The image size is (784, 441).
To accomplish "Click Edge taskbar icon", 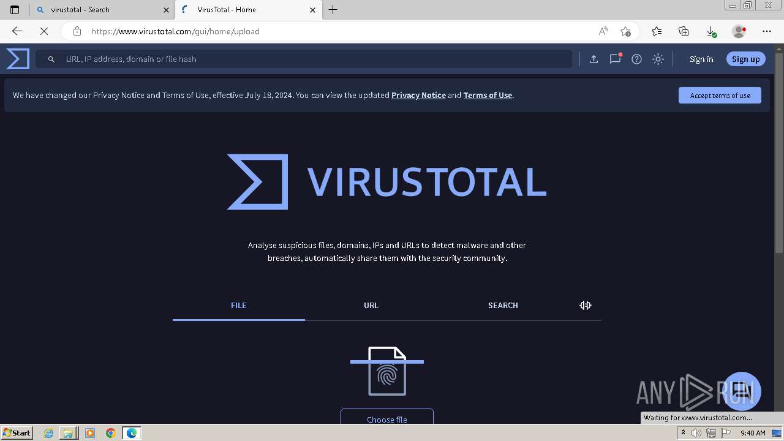I will 131,433.
